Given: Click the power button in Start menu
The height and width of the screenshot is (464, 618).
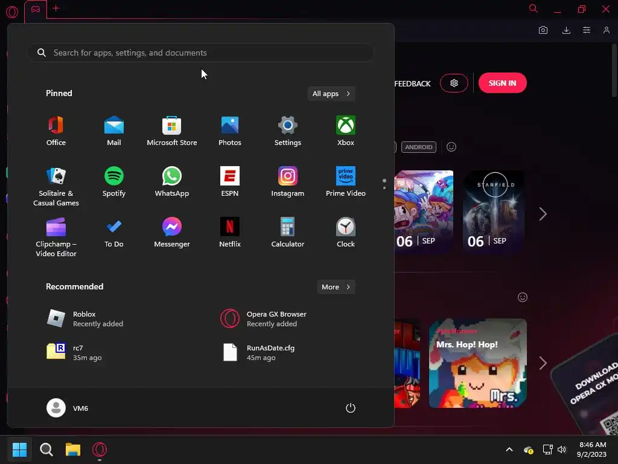Looking at the screenshot, I should pyautogui.click(x=351, y=408).
